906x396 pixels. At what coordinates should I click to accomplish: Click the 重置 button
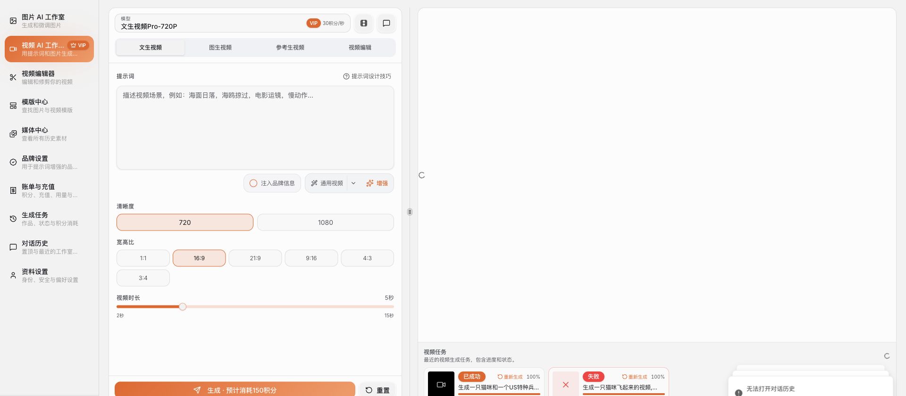377,390
